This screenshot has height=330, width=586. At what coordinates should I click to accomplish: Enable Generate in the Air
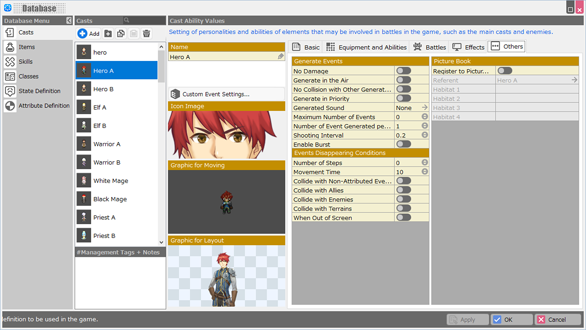[x=404, y=80]
